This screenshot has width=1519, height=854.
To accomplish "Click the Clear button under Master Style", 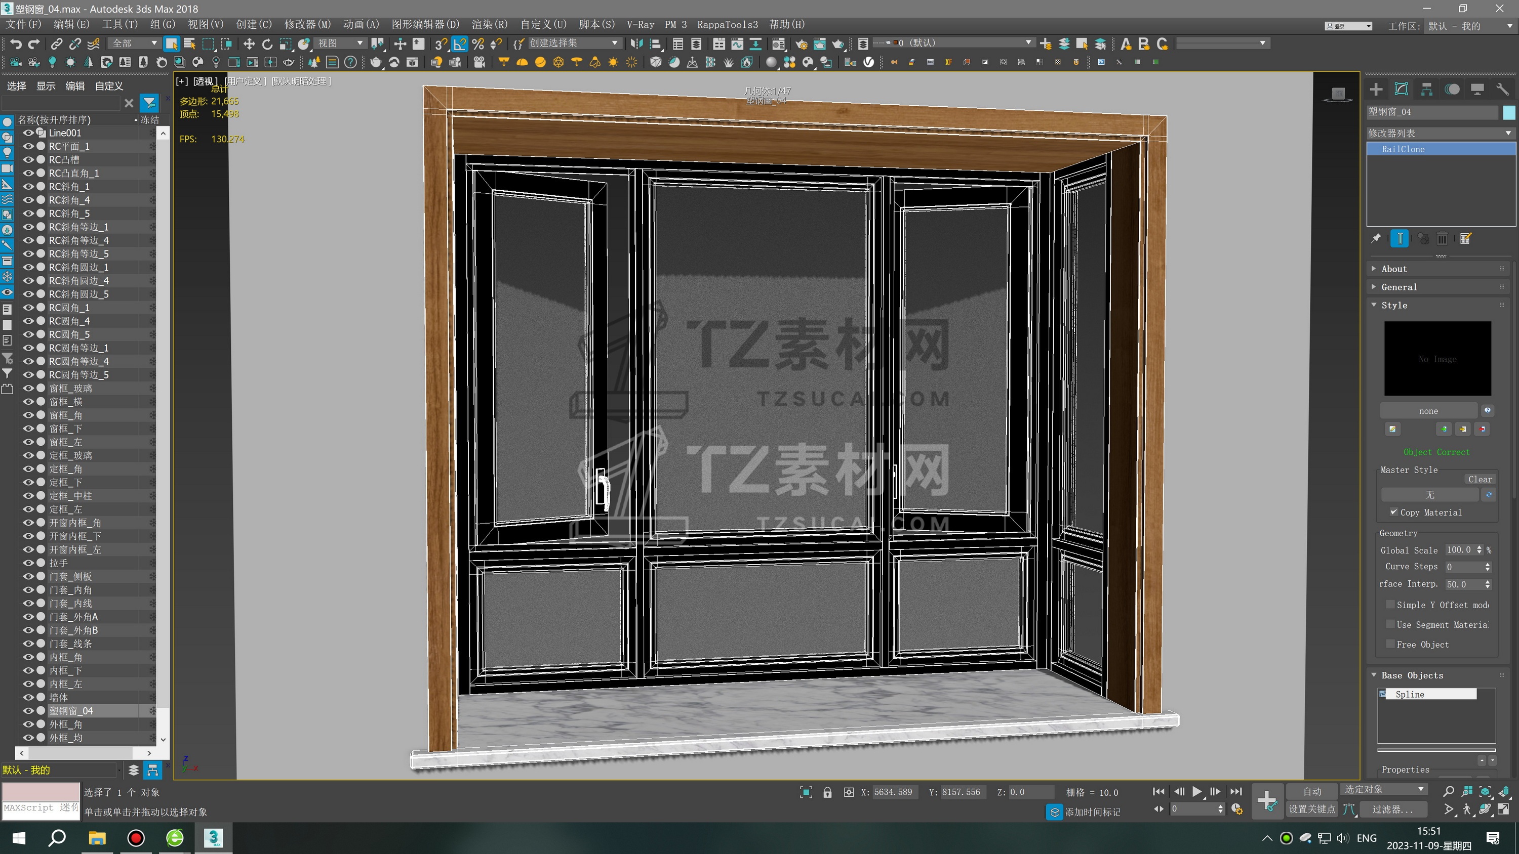I will tap(1480, 479).
